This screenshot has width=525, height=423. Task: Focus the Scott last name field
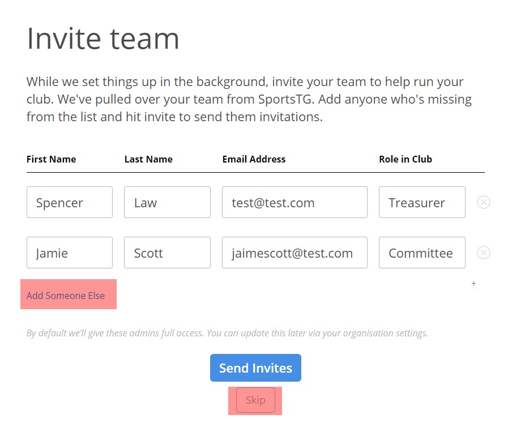click(167, 253)
